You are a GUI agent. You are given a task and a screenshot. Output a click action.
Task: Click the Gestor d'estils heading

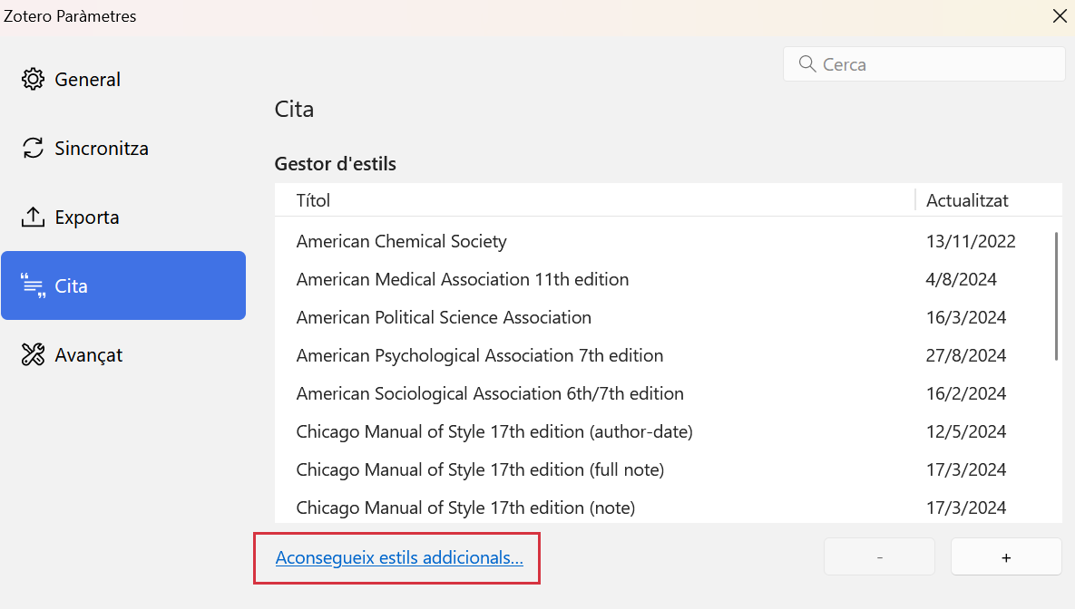336,164
